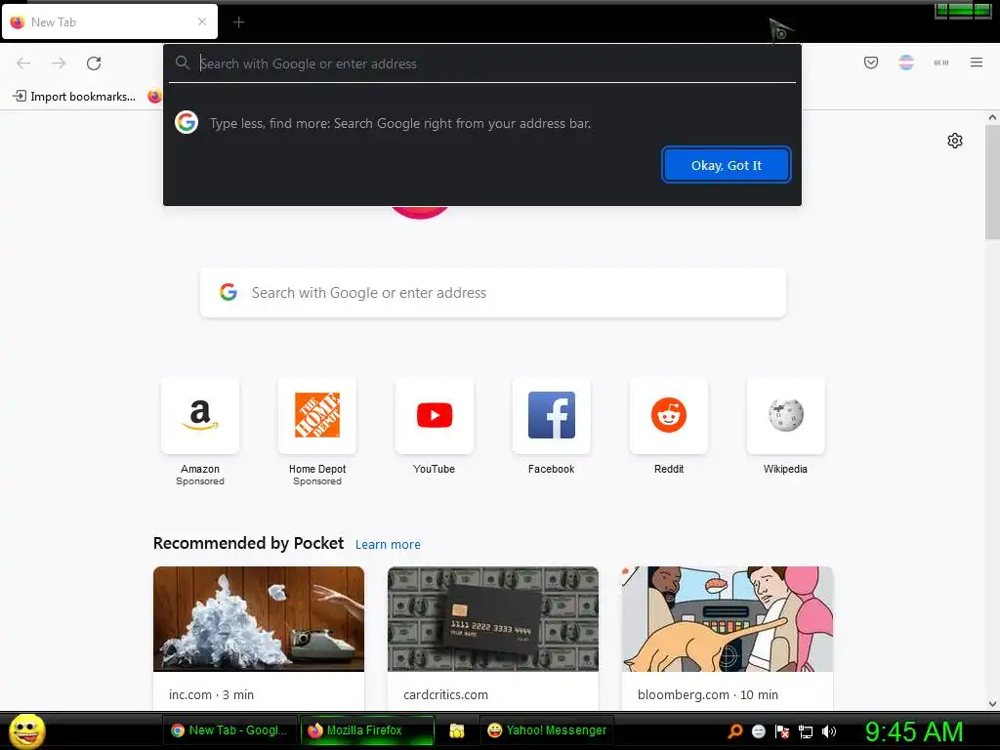Open the smiley face start button
Viewport: 1000px width, 750px height.
tap(26, 730)
